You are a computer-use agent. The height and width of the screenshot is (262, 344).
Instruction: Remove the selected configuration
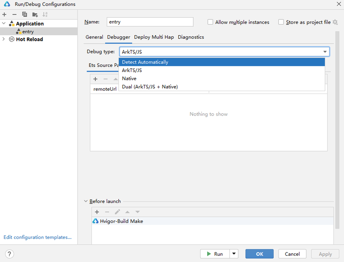coord(15,15)
